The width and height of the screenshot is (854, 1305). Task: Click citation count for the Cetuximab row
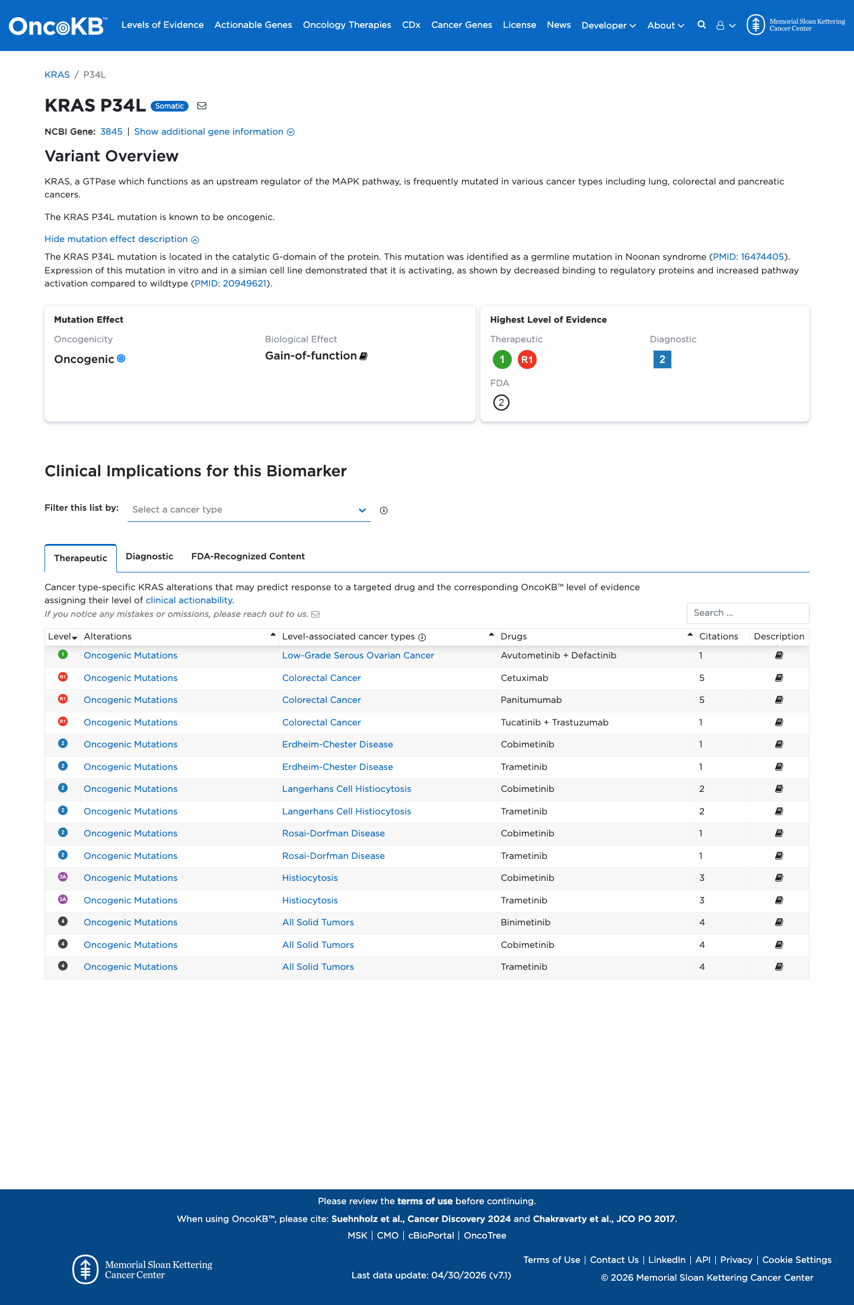point(702,678)
